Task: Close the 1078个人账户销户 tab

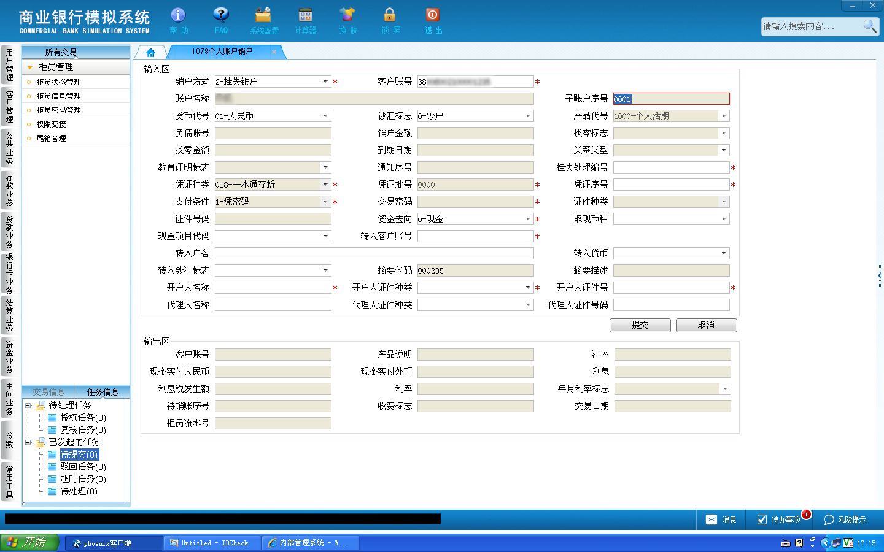Action: click(274, 52)
